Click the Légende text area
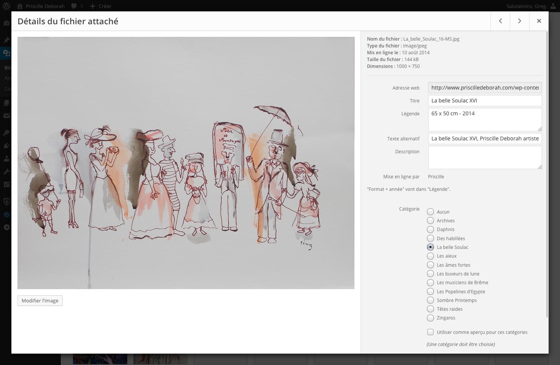560x365 pixels. coord(485,120)
